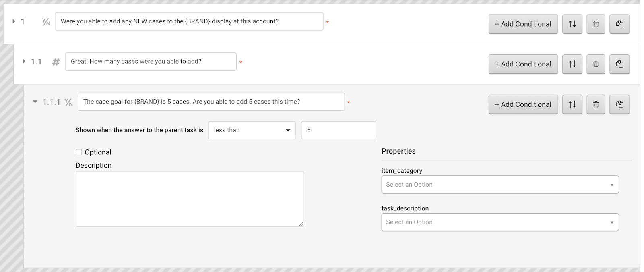Click the 'case goal for {BRAND}' question field
644x272 pixels.
tap(211, 102)
